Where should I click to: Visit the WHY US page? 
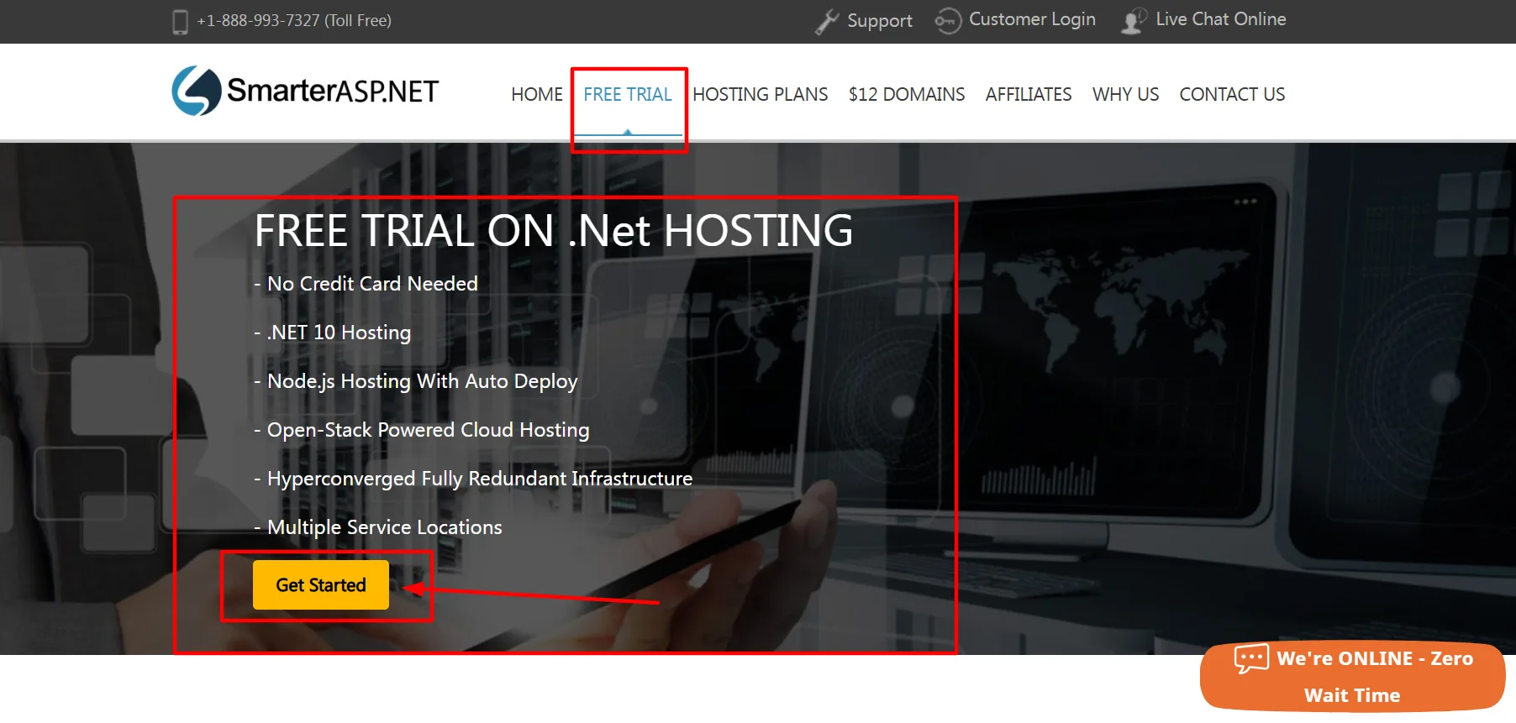[1126, 94]
